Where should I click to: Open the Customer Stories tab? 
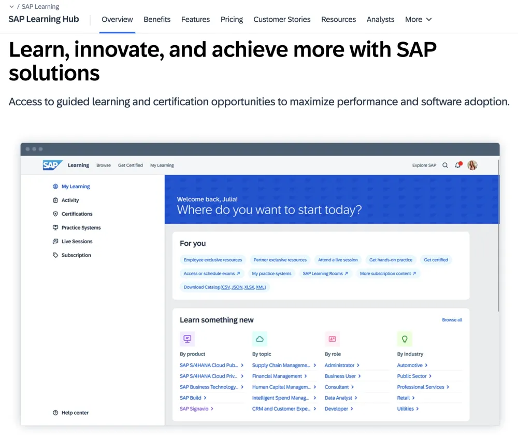[282, 19]
